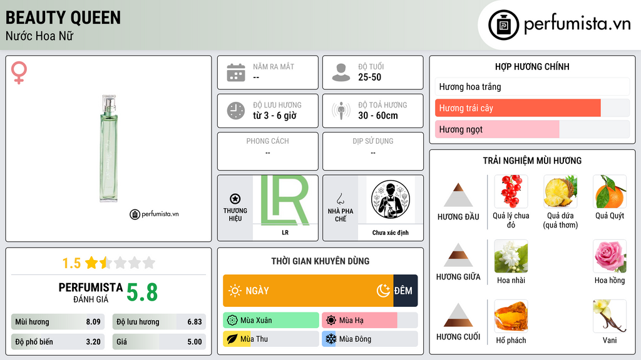This screenshot has height=360, width=641.
Task: Click the Dịp sử dụng box
Action: tap(373, 151)
